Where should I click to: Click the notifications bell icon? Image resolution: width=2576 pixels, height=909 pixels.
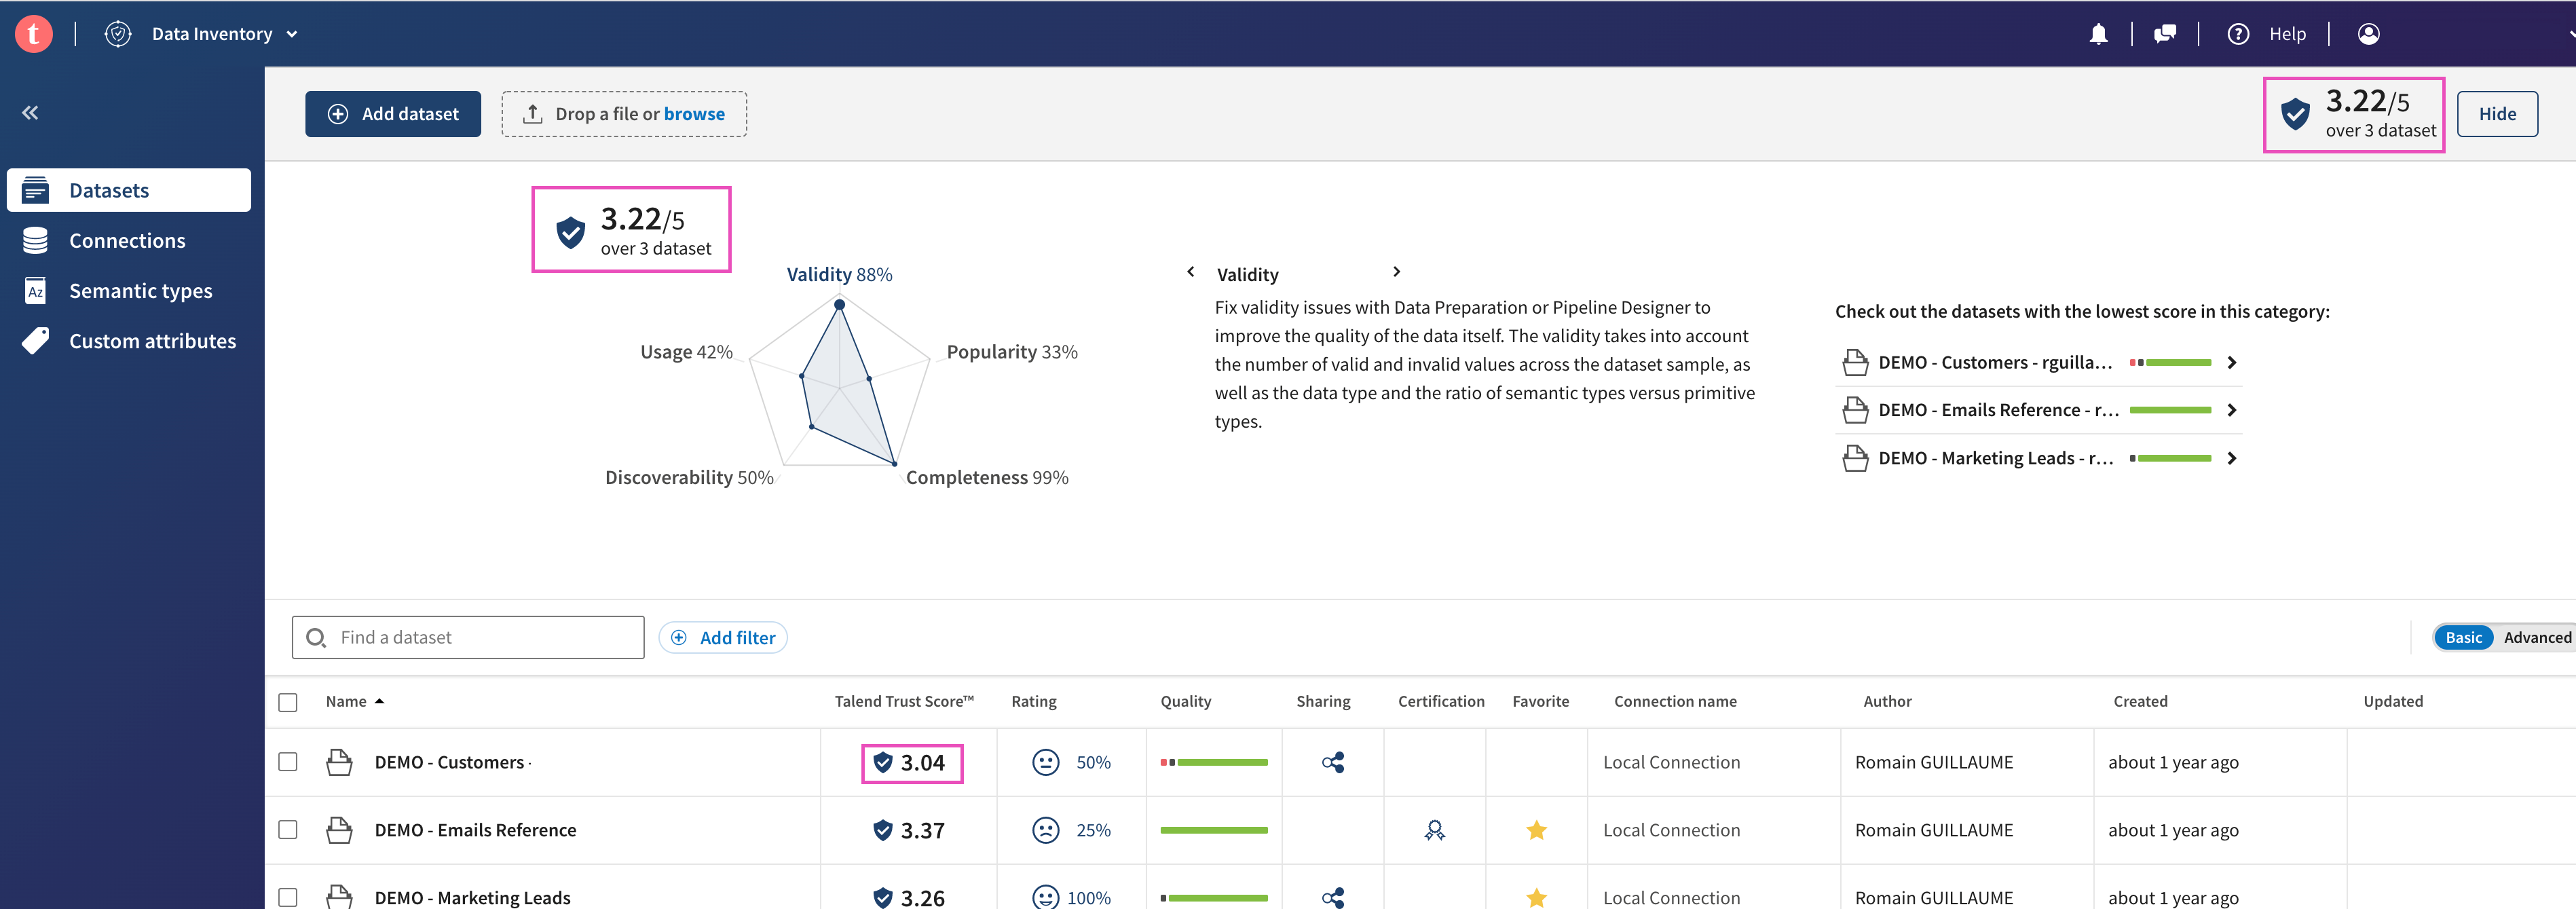tap(2098, 34)
